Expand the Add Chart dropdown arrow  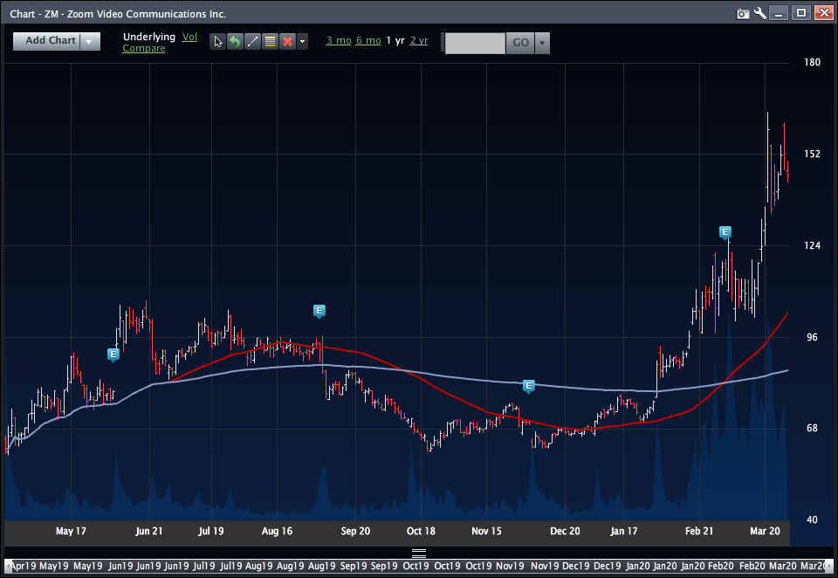point(90,41)
